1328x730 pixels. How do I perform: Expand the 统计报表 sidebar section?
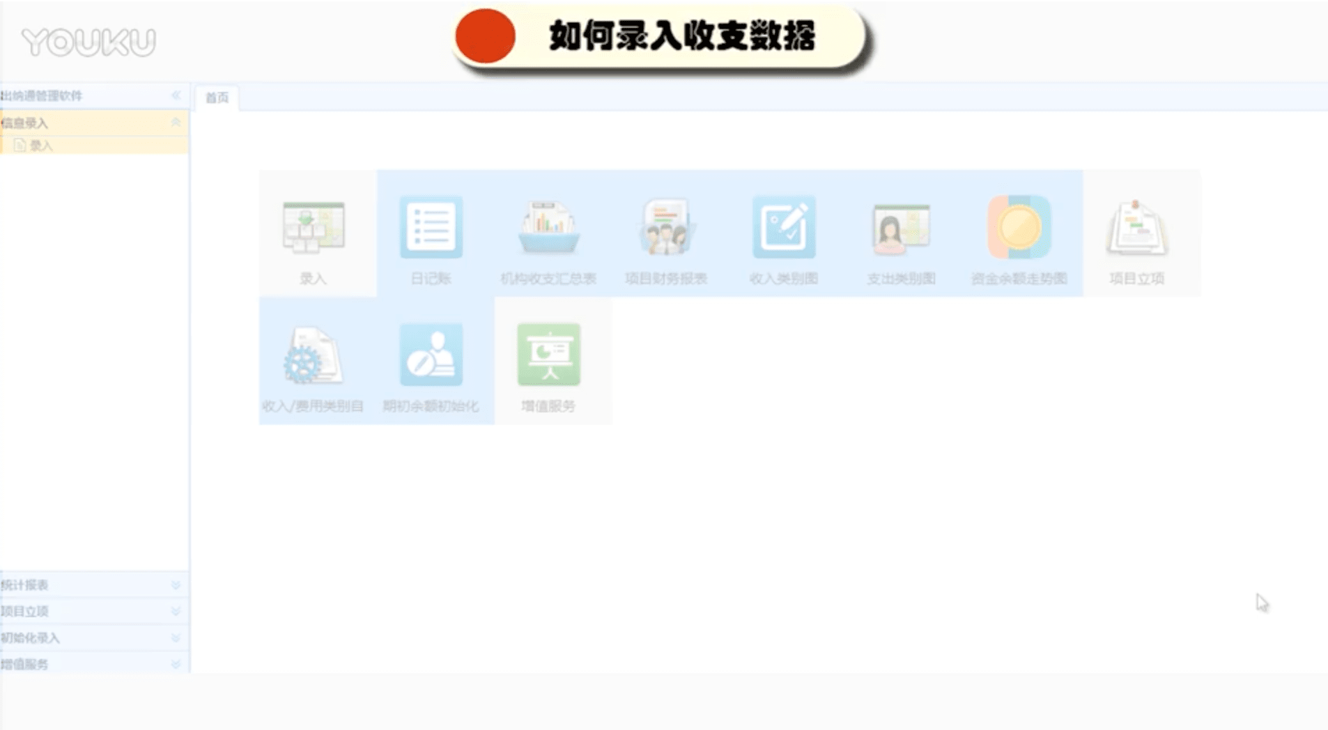(176, 585)
